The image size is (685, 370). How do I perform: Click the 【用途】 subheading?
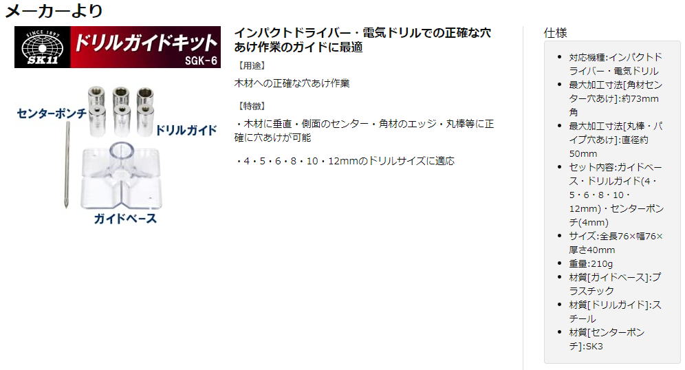coord(252,65)
